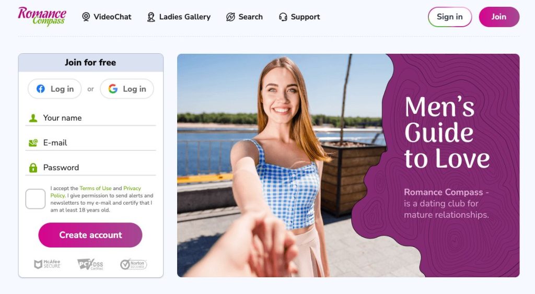Click the Support headset icon

[283, 17]
